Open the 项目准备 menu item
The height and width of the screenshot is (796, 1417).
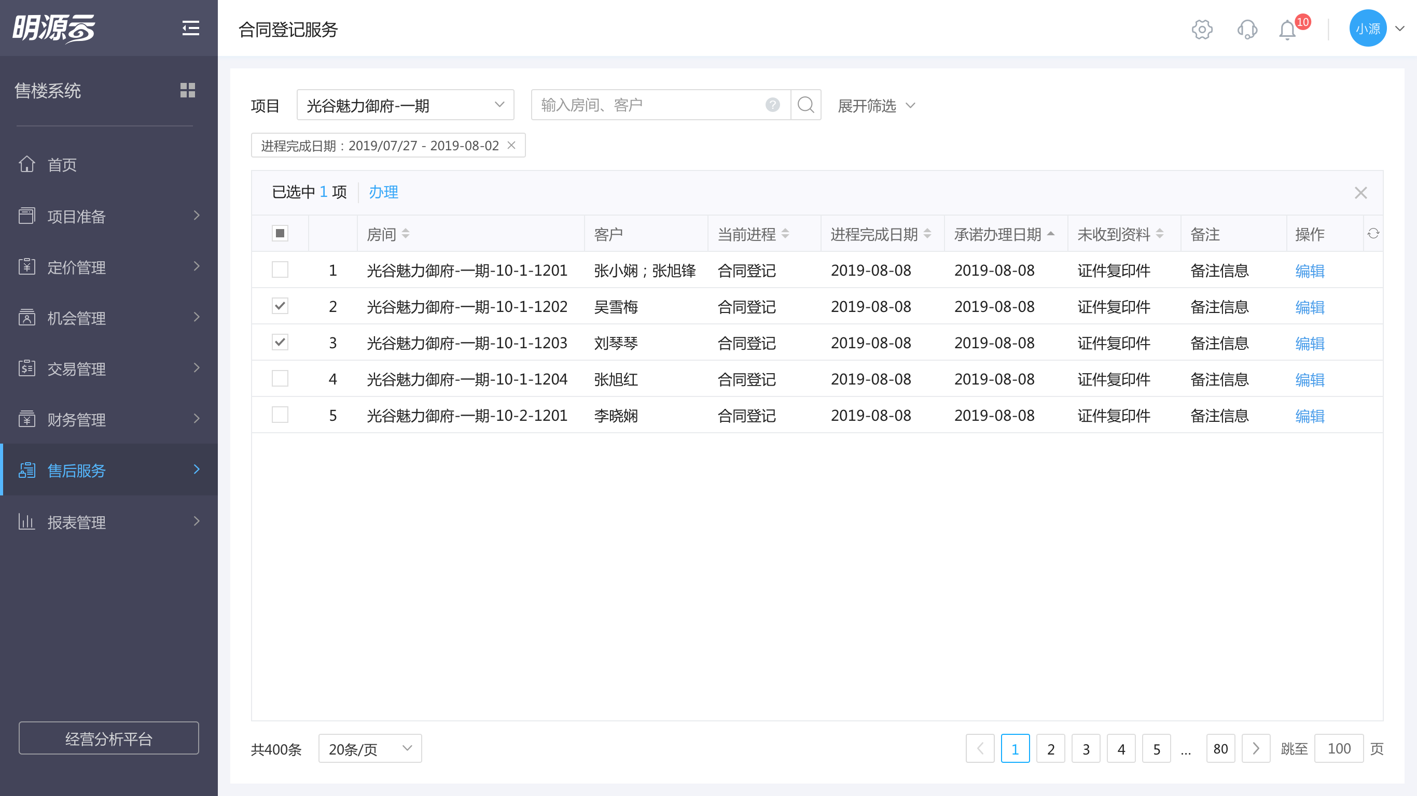[x=109, y=216]
